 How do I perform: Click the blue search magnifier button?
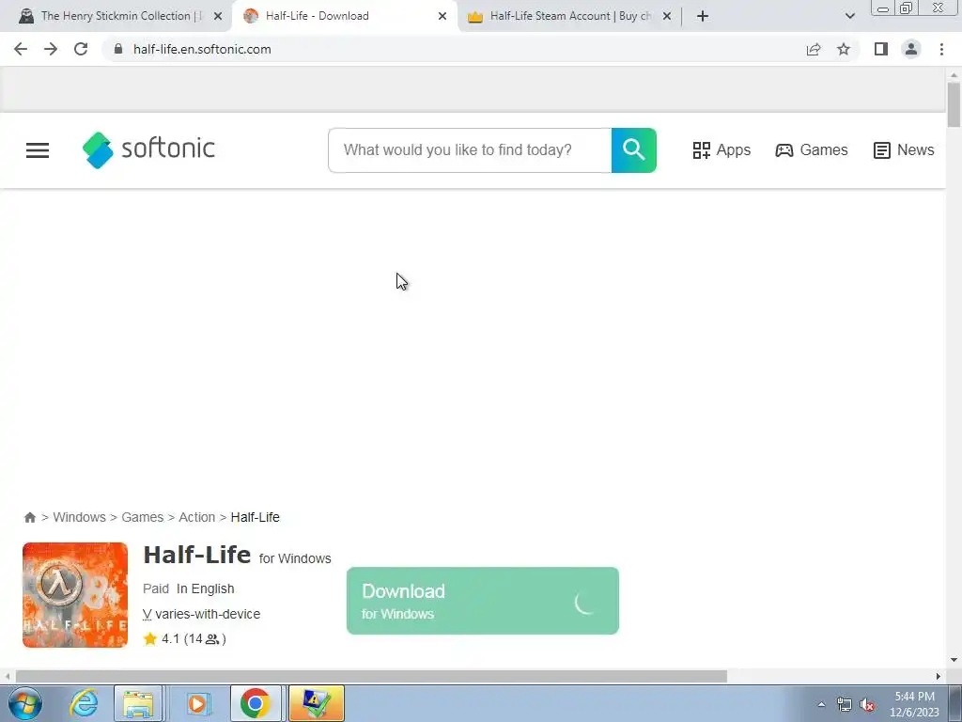(x=634, y=149)
